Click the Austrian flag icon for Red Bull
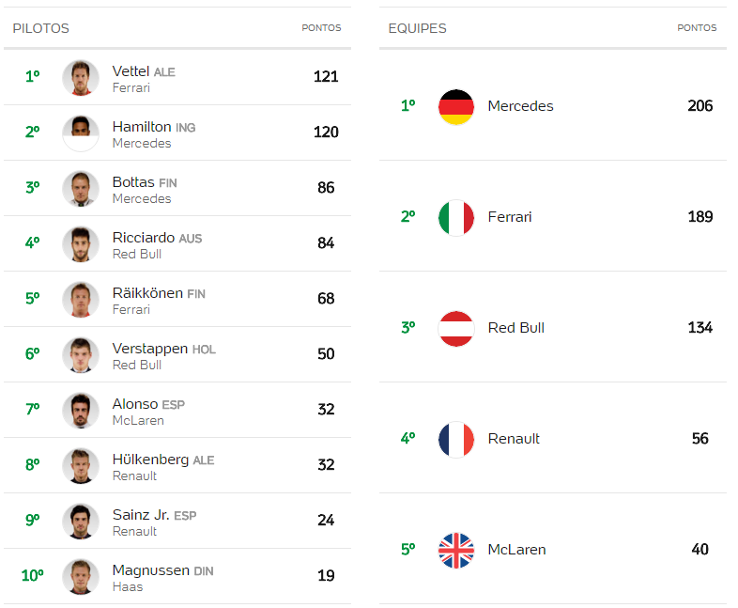 pyautogui.click(x=455, y=328)
